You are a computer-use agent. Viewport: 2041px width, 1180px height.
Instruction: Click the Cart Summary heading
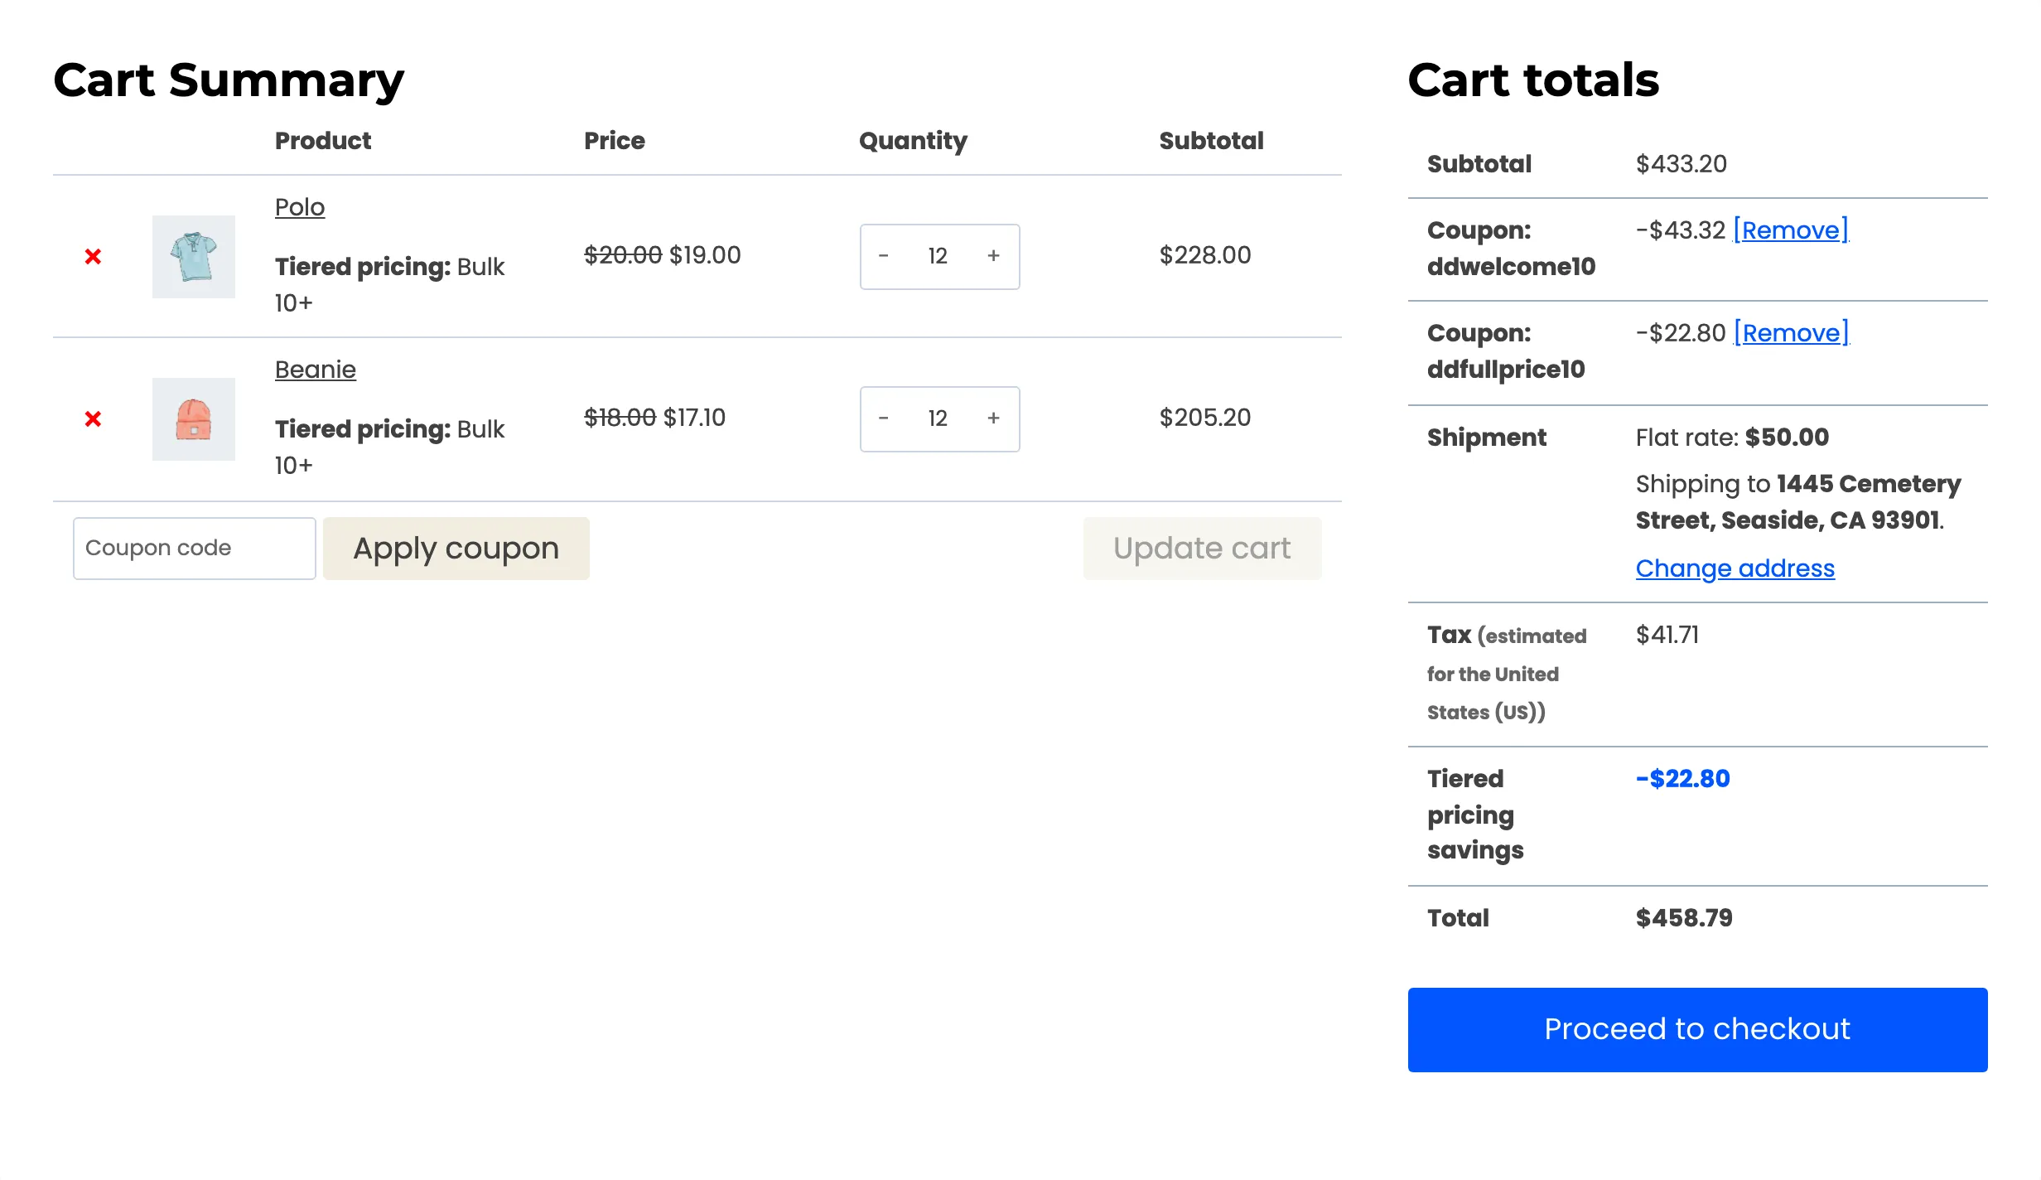tap(229, 81)
